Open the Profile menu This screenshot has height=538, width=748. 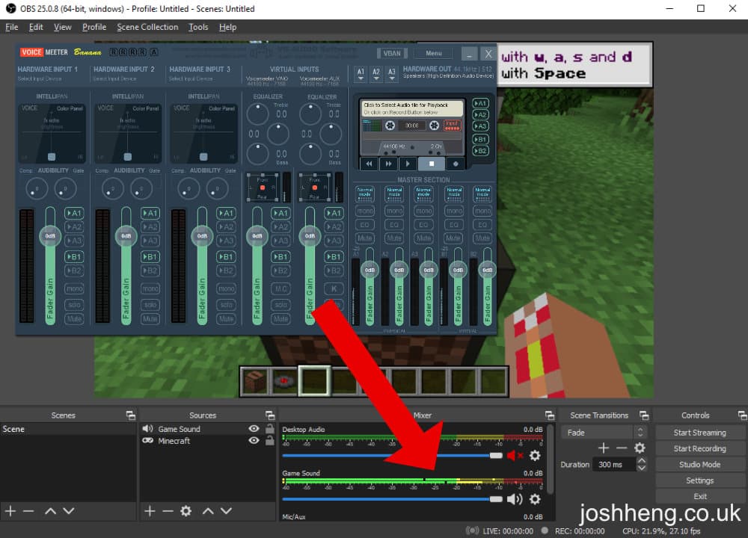pos(94,27)
